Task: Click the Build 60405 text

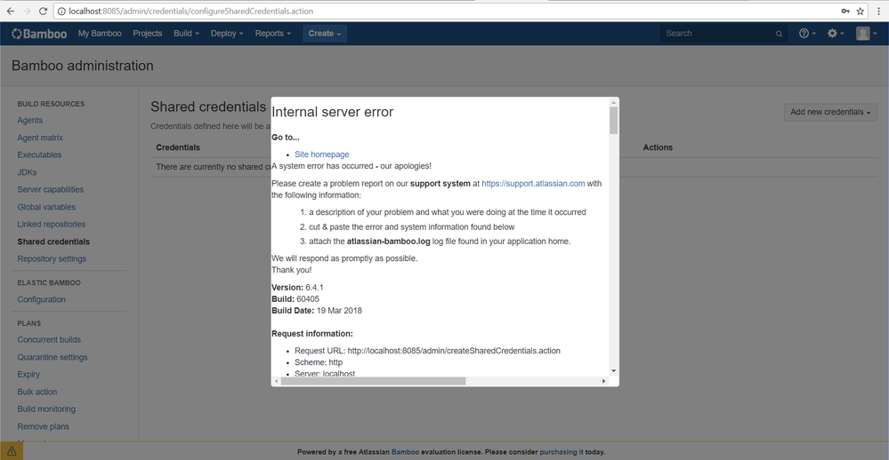Action: tap(295, 298)
